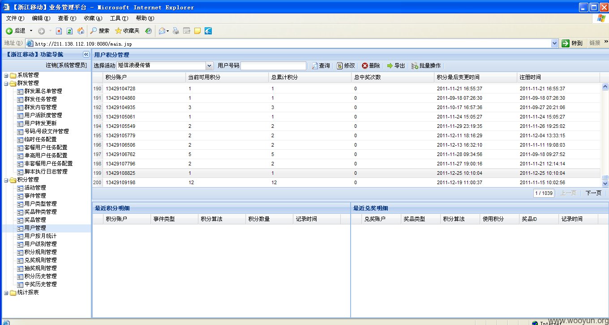Select 活动管理 in the tree
The height and width of the screenshot is (325, 609).
(35, 188)
